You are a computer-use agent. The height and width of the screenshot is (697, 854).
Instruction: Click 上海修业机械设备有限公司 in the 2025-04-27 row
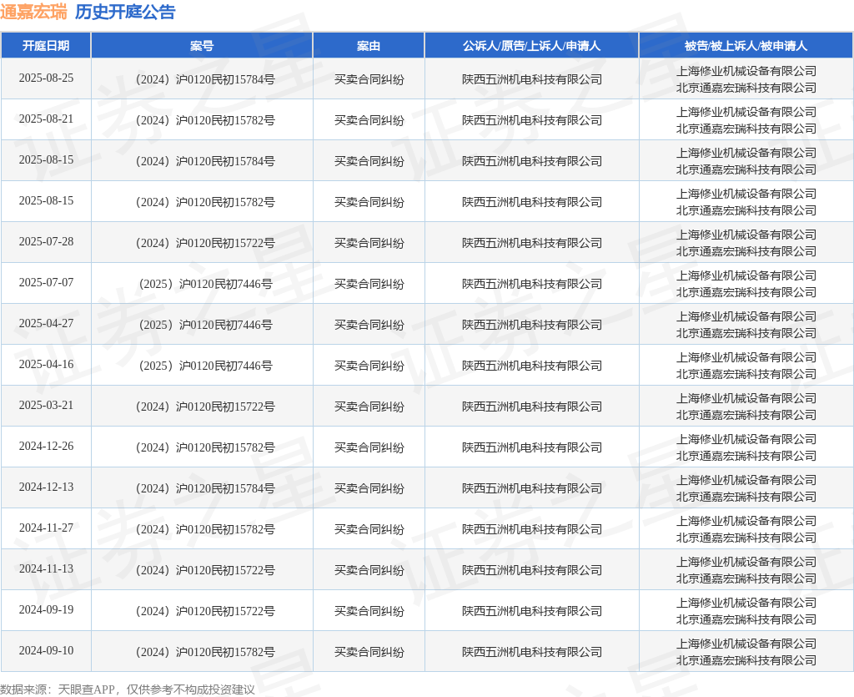(746, 316)
